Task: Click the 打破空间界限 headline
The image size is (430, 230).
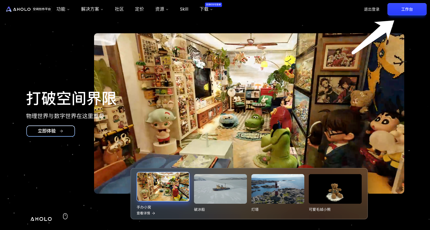Action: (71, 98)
